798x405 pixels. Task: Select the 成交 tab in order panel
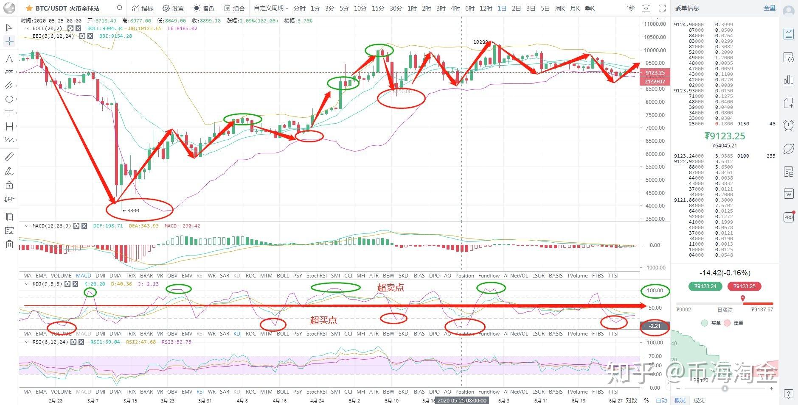699,400
